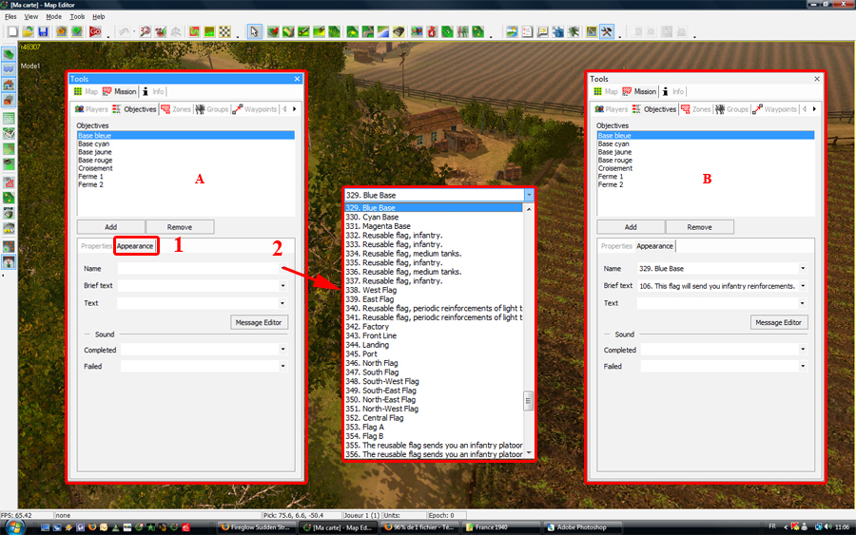Select the arrow pointer tool
856x535 pixels.
[x=254, y=31]
